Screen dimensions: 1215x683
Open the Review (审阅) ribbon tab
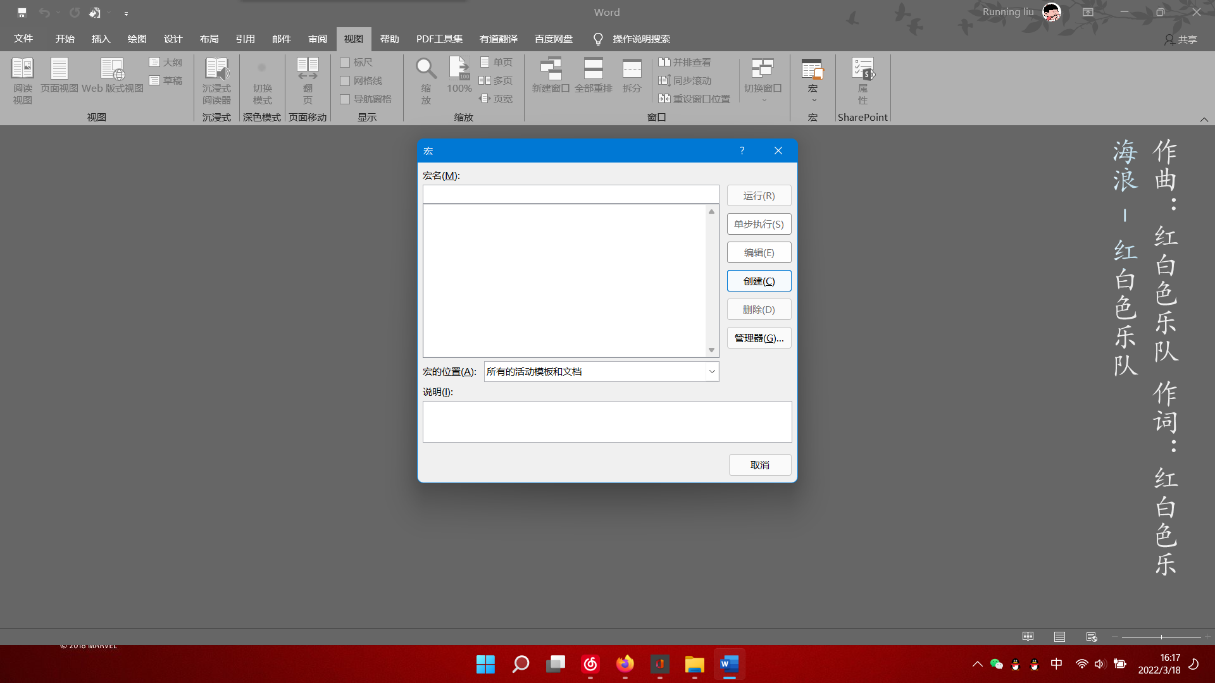pos(317,39)
